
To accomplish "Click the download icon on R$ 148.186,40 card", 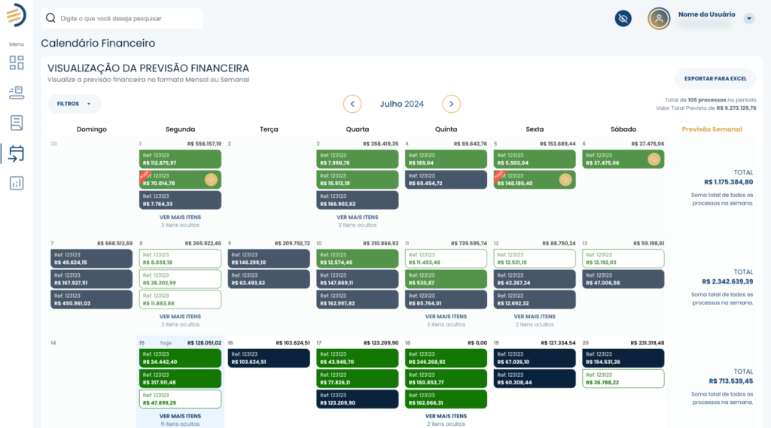I will coord(565,179).
